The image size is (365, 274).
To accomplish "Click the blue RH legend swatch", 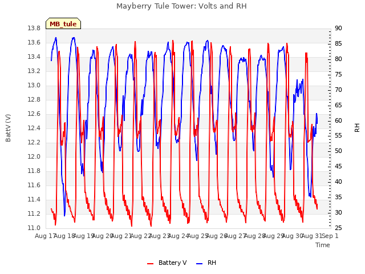I will tap(200, 264).
